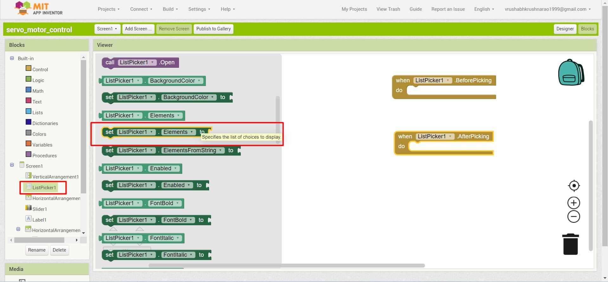This screenshot has width=608, height=282.
Task: Click the Rename button
Action: 37,250
